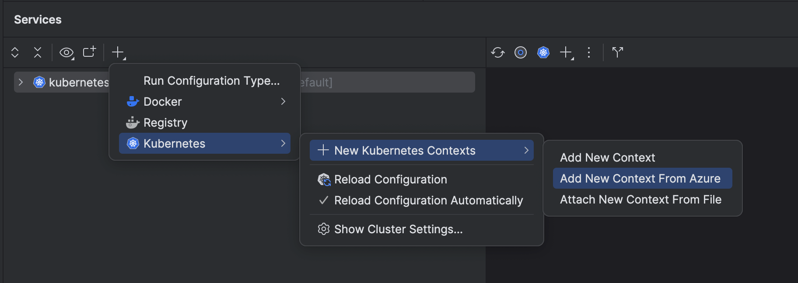Click the Kubernetes icon on the tree row

39,82
